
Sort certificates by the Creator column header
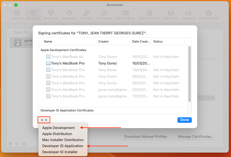[104, 41]
